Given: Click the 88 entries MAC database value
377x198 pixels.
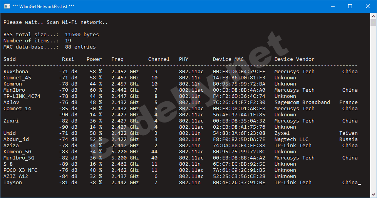Looking at the screenshot, I should (x=80, y=47).
